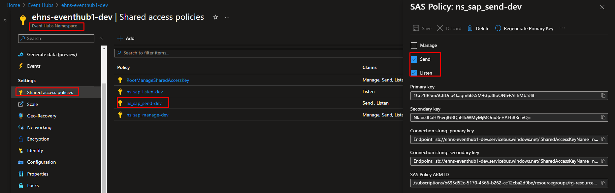Click key icon of ns_sap_listen-dev row
615x193 pixels.
[120, 92]
